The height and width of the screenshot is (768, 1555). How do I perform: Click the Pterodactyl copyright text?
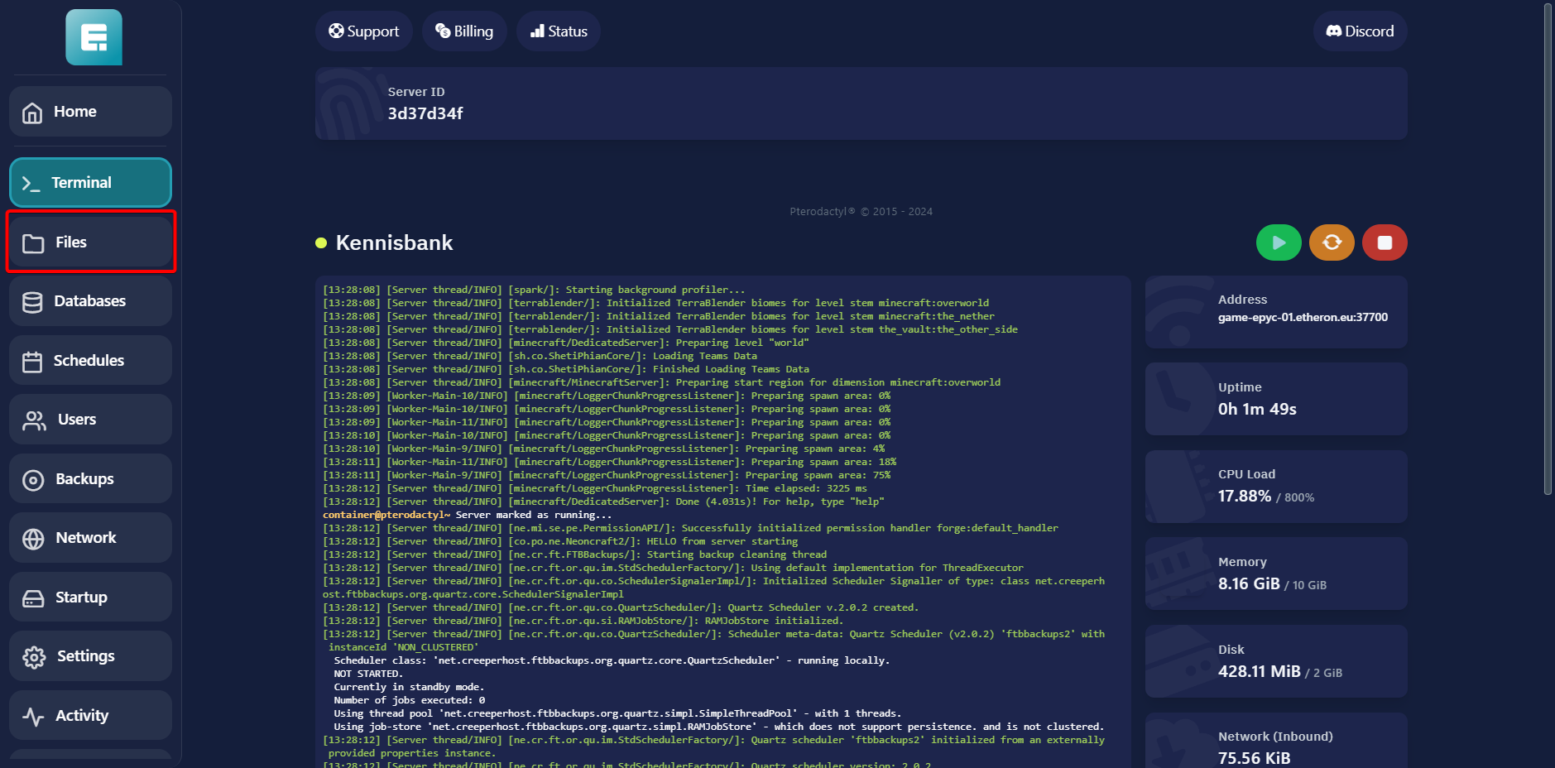click(x=861, y=212)
